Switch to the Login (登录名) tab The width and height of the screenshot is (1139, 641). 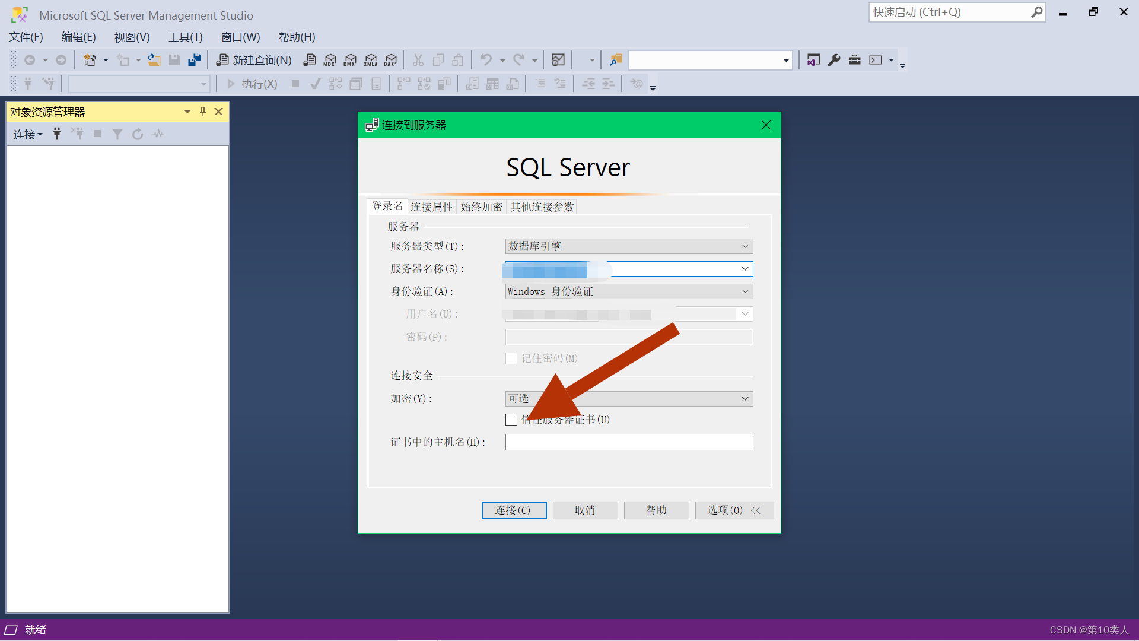click(x=387, y=206)
